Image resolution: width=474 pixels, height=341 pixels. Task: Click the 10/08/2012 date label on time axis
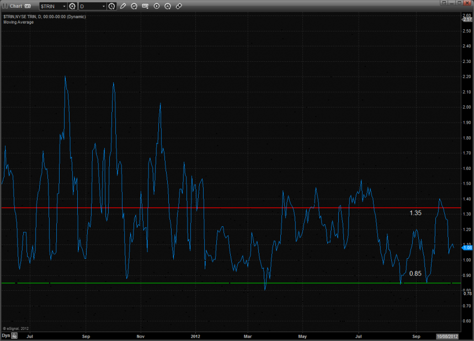[448, 335]
